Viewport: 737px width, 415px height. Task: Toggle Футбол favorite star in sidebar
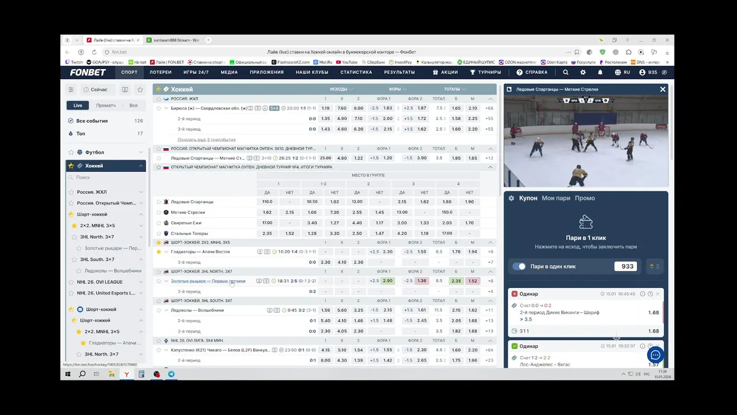point(71,152)
